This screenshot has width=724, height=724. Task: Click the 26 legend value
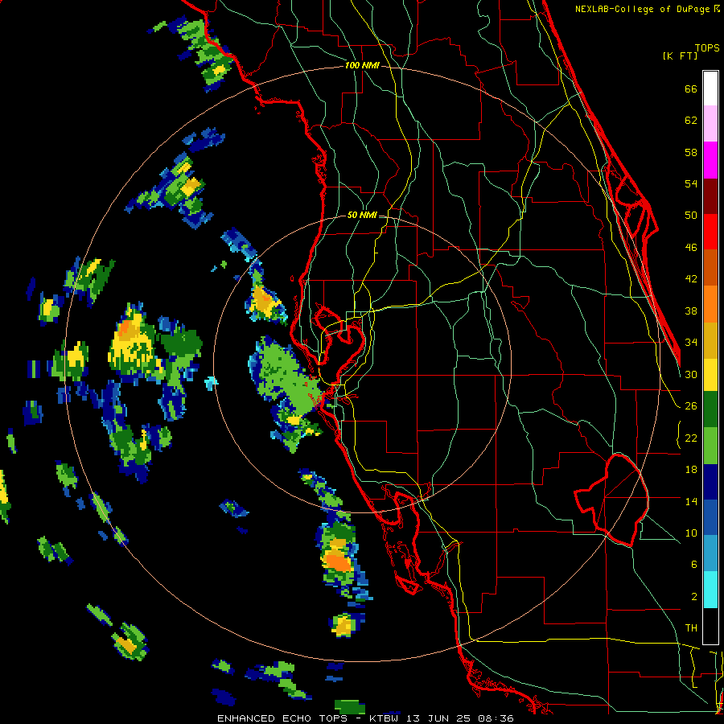691,406
